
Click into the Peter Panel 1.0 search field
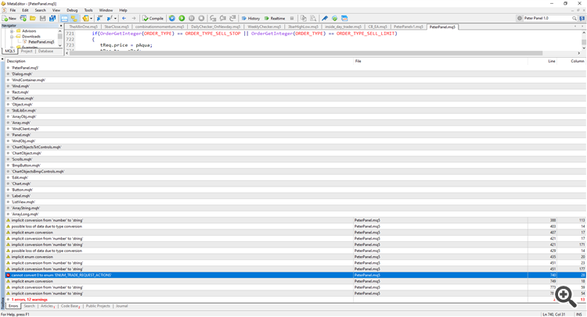point(547,18)
